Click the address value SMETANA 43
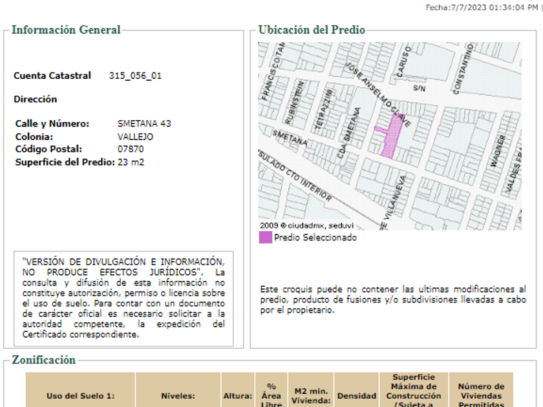The height and width of the screenshot is (407, 543). pyautogui.click(x=144, y=123)
